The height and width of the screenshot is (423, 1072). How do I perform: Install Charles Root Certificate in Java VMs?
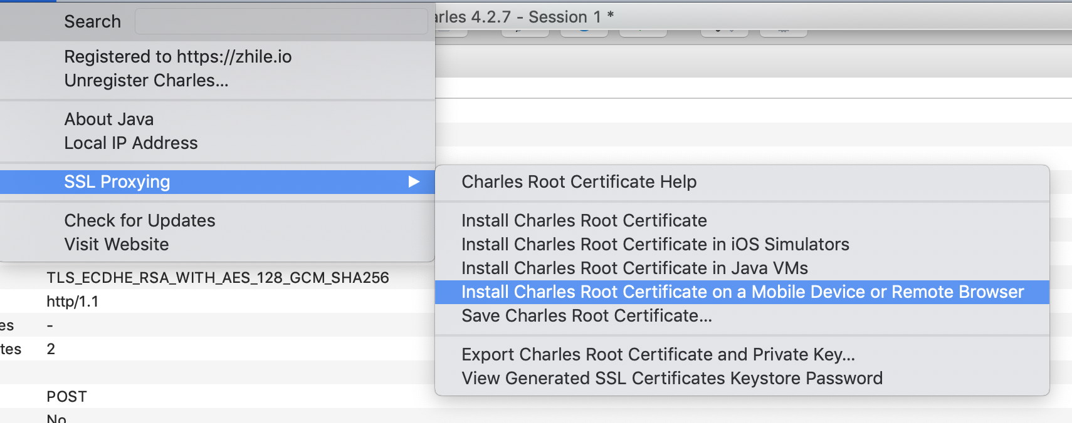point(634,268)
